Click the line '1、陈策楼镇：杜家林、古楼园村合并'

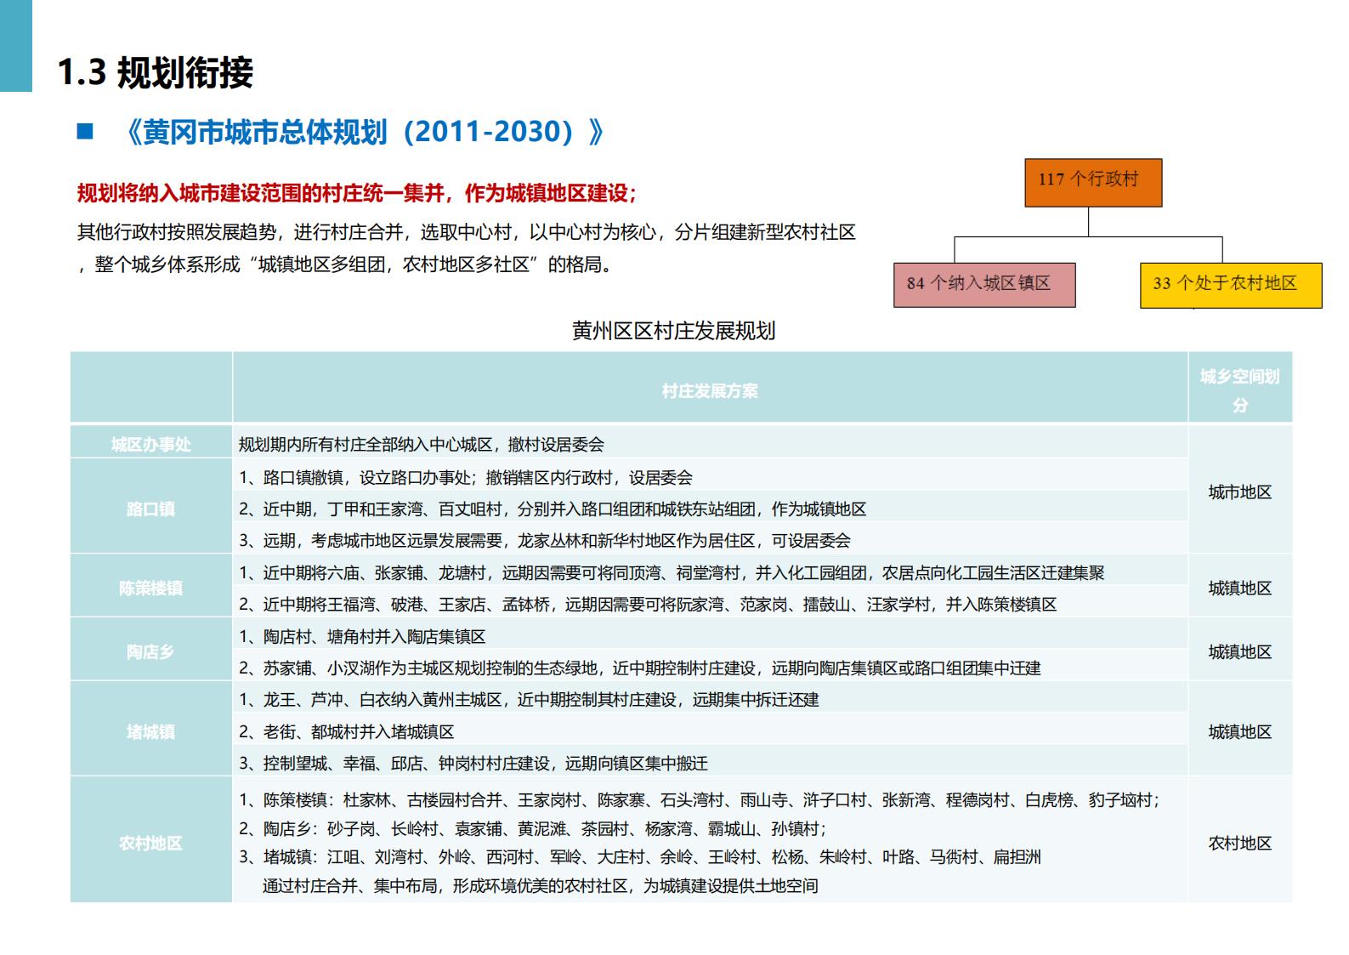[x=700, y=800]
